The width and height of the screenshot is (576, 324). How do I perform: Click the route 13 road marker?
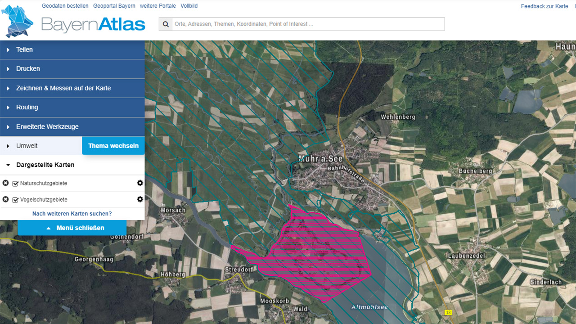[448, 312]
